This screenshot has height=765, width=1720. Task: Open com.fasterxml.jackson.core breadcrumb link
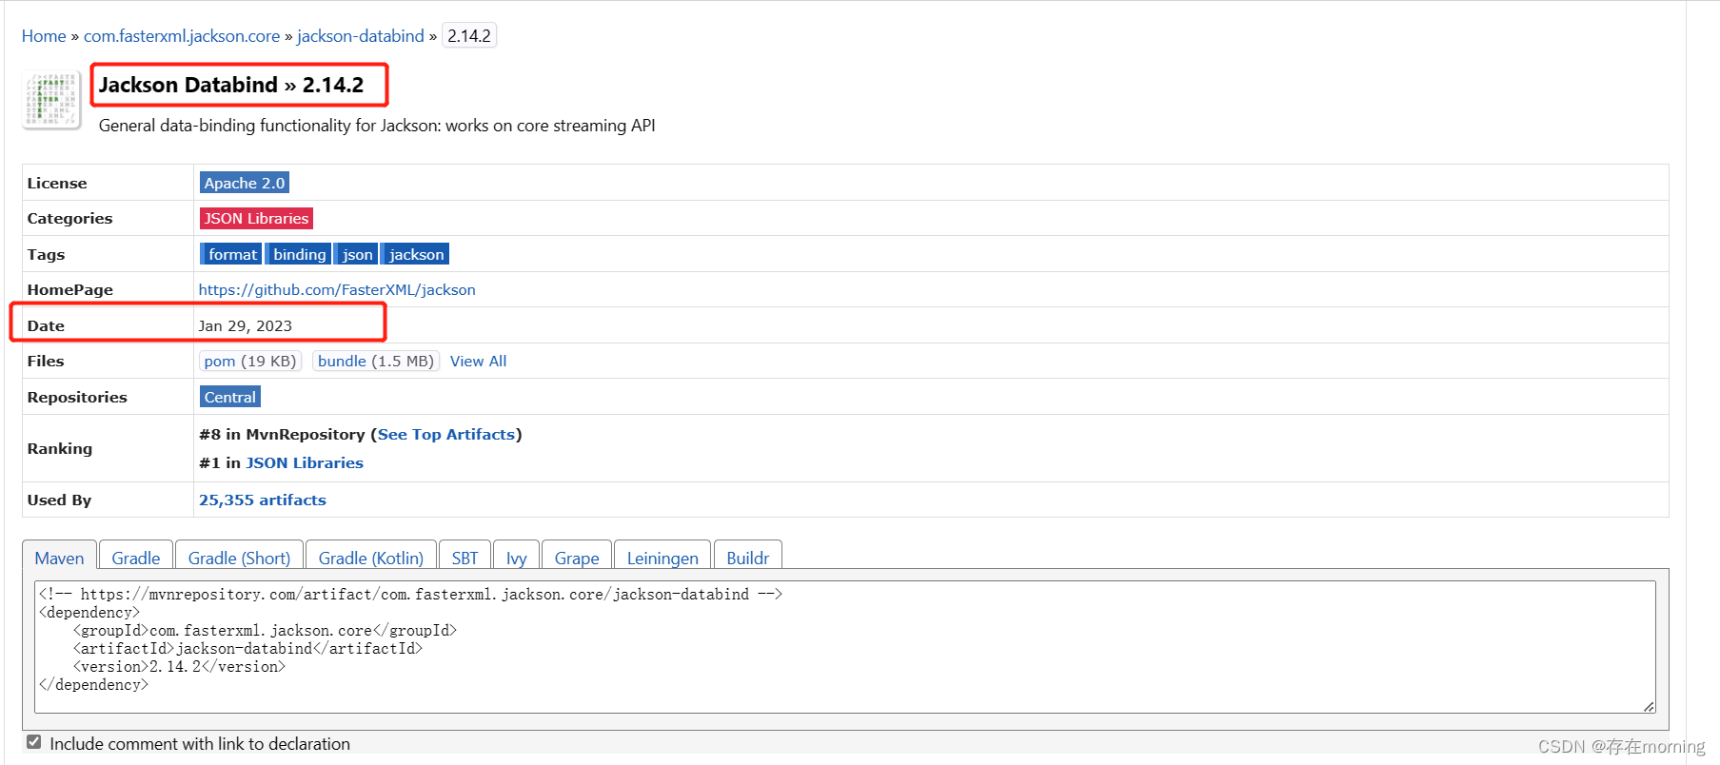point(182,36)
